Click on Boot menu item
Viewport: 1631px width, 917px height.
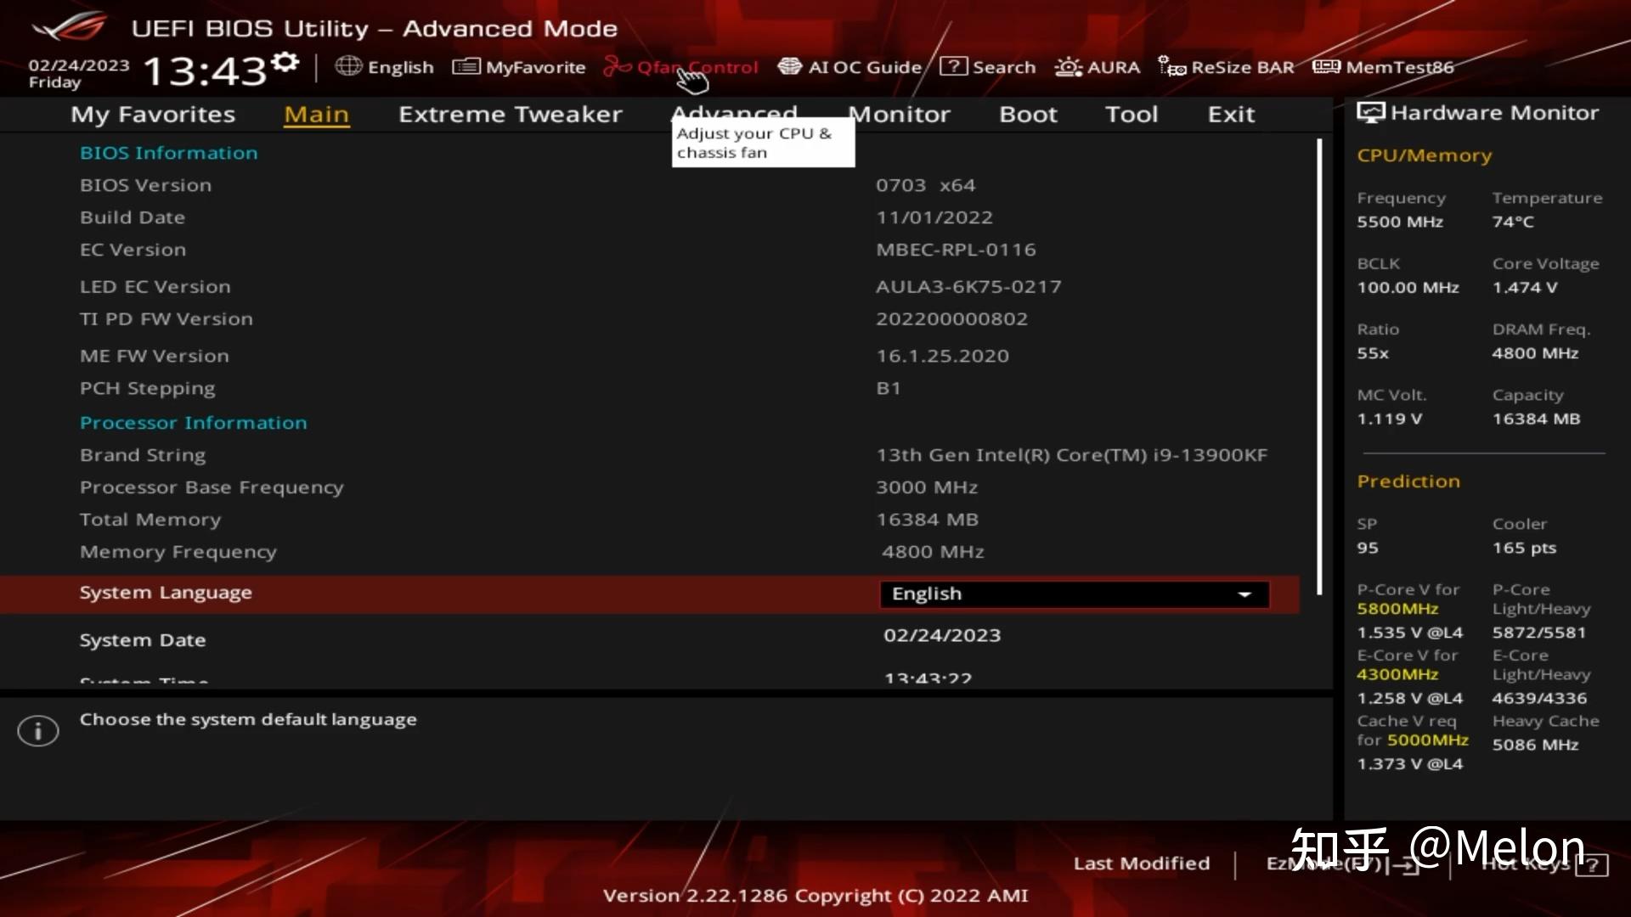coord(1029,113)
